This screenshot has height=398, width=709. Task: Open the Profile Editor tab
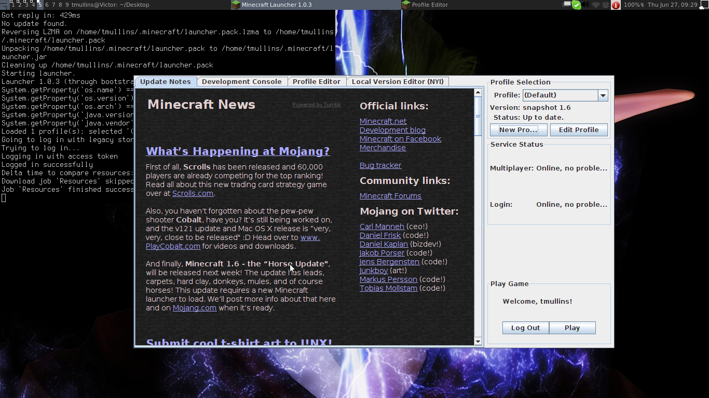316,82
